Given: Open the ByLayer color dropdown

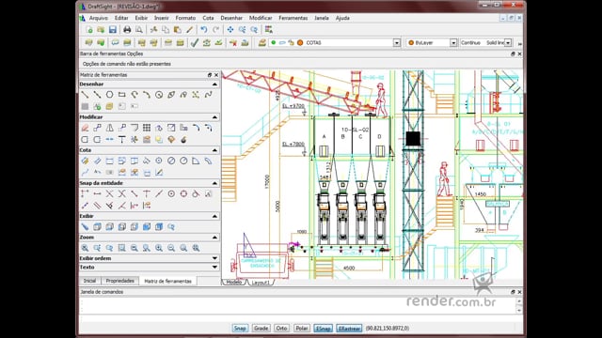Looking at the screenshot, I should point(453,43).
